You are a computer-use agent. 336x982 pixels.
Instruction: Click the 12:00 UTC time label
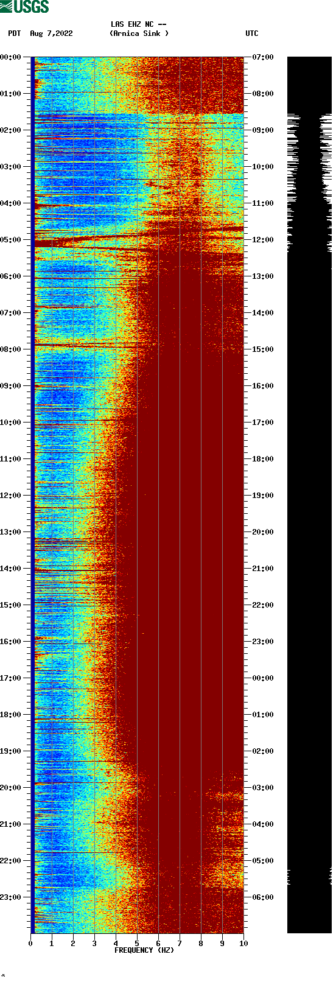[x=263, y=240]
